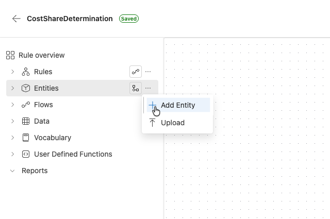
Task: Go back using the left arrow
Action: pyautogui.click(x=16, y=19)
